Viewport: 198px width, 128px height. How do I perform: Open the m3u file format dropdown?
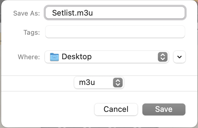click(x=99, y=83)
